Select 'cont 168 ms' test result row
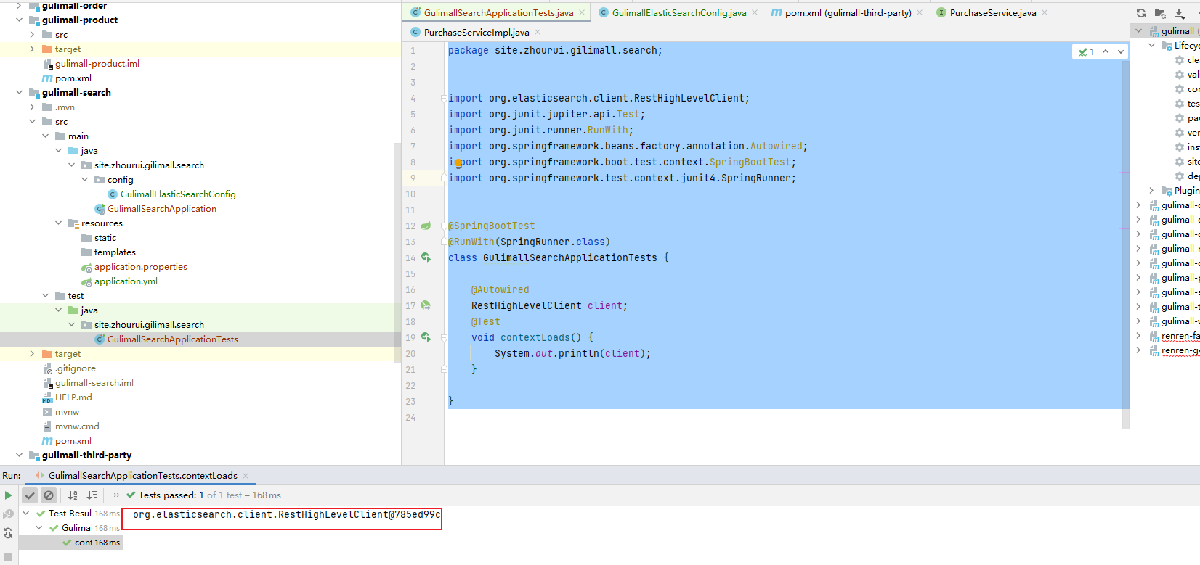 pos(70,543)
